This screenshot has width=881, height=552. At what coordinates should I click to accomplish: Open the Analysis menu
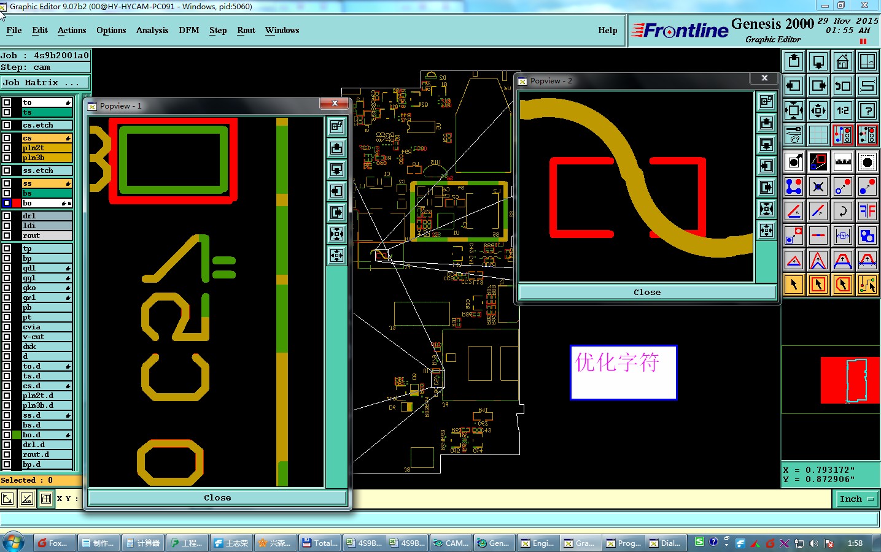click(x=152, y=30)
